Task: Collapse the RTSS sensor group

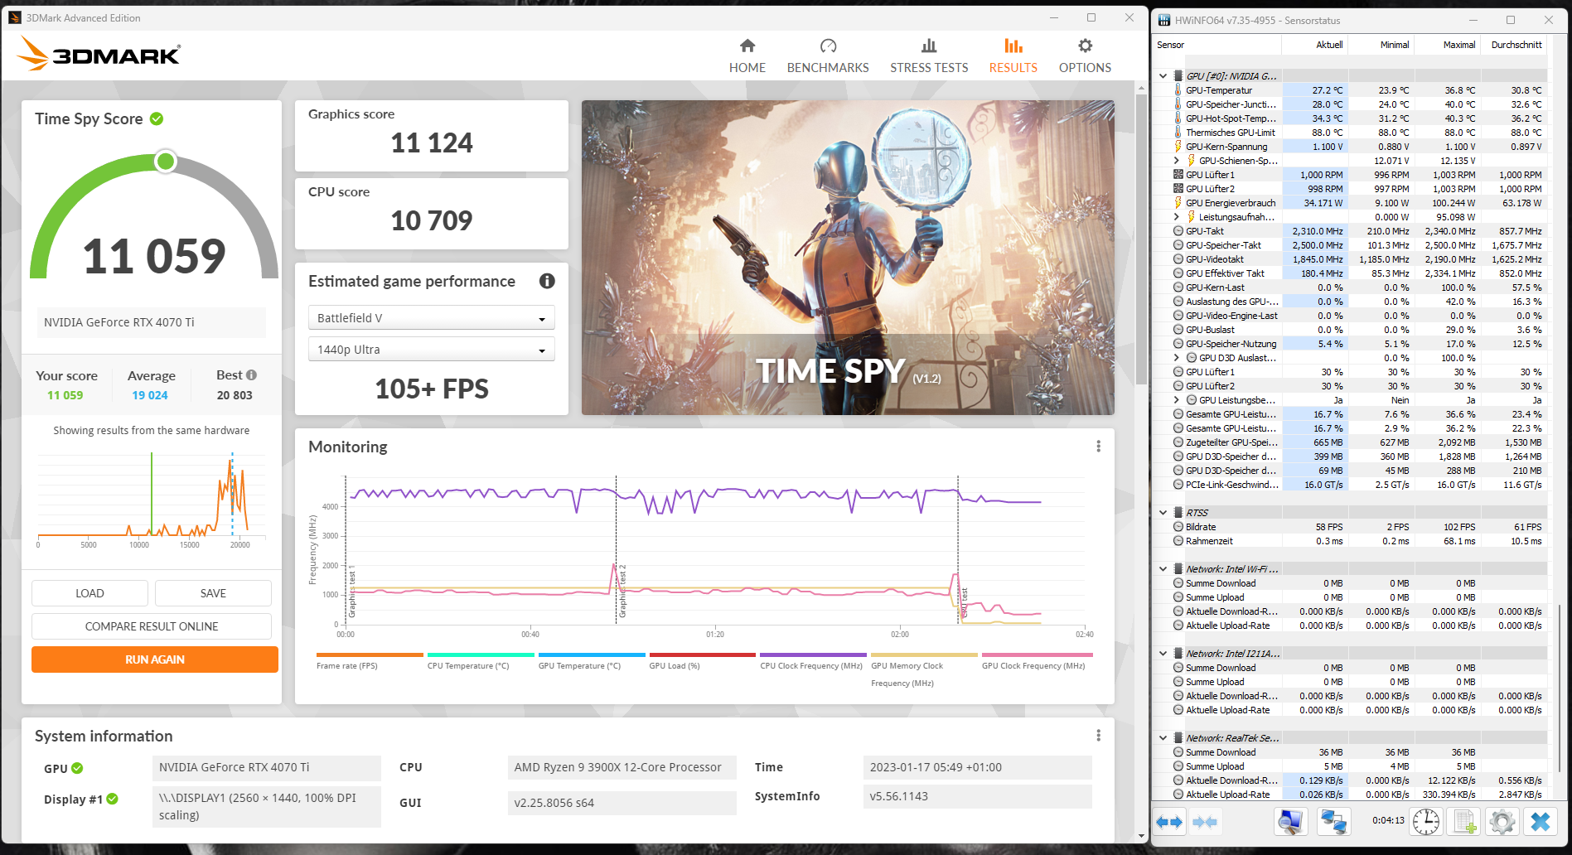Action: point(1163,513)
